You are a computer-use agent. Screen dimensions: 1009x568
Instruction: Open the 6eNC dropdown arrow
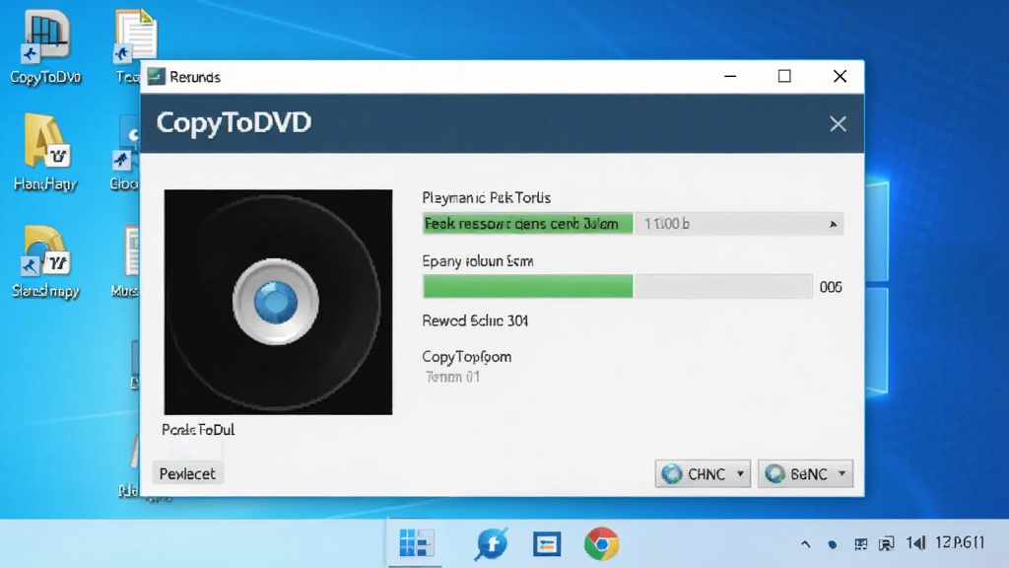pyautogui.click(x=842, y=474)
